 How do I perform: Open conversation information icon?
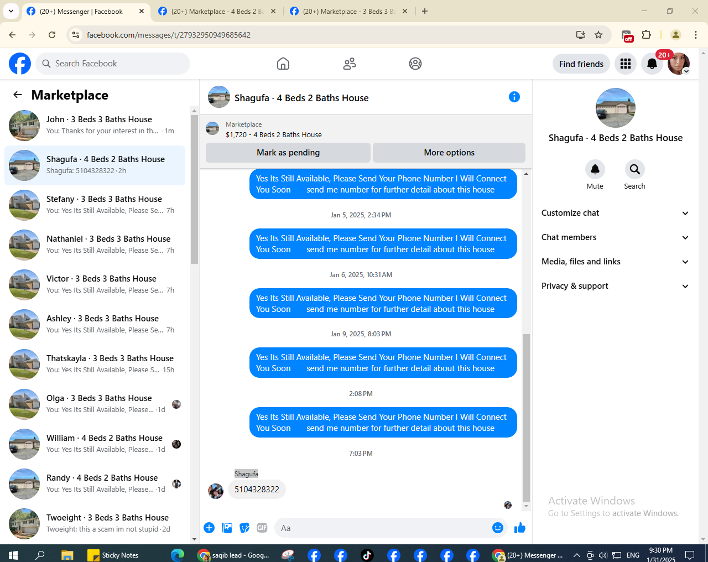point(514,97)
